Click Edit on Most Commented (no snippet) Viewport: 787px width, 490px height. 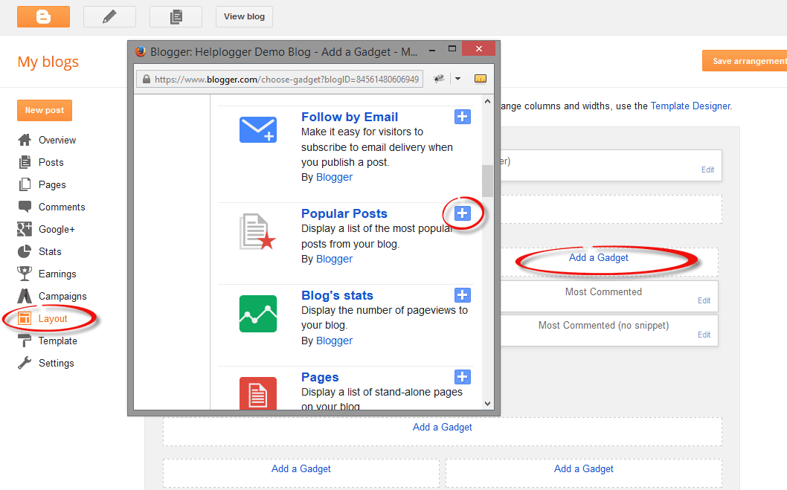point(704,335)
